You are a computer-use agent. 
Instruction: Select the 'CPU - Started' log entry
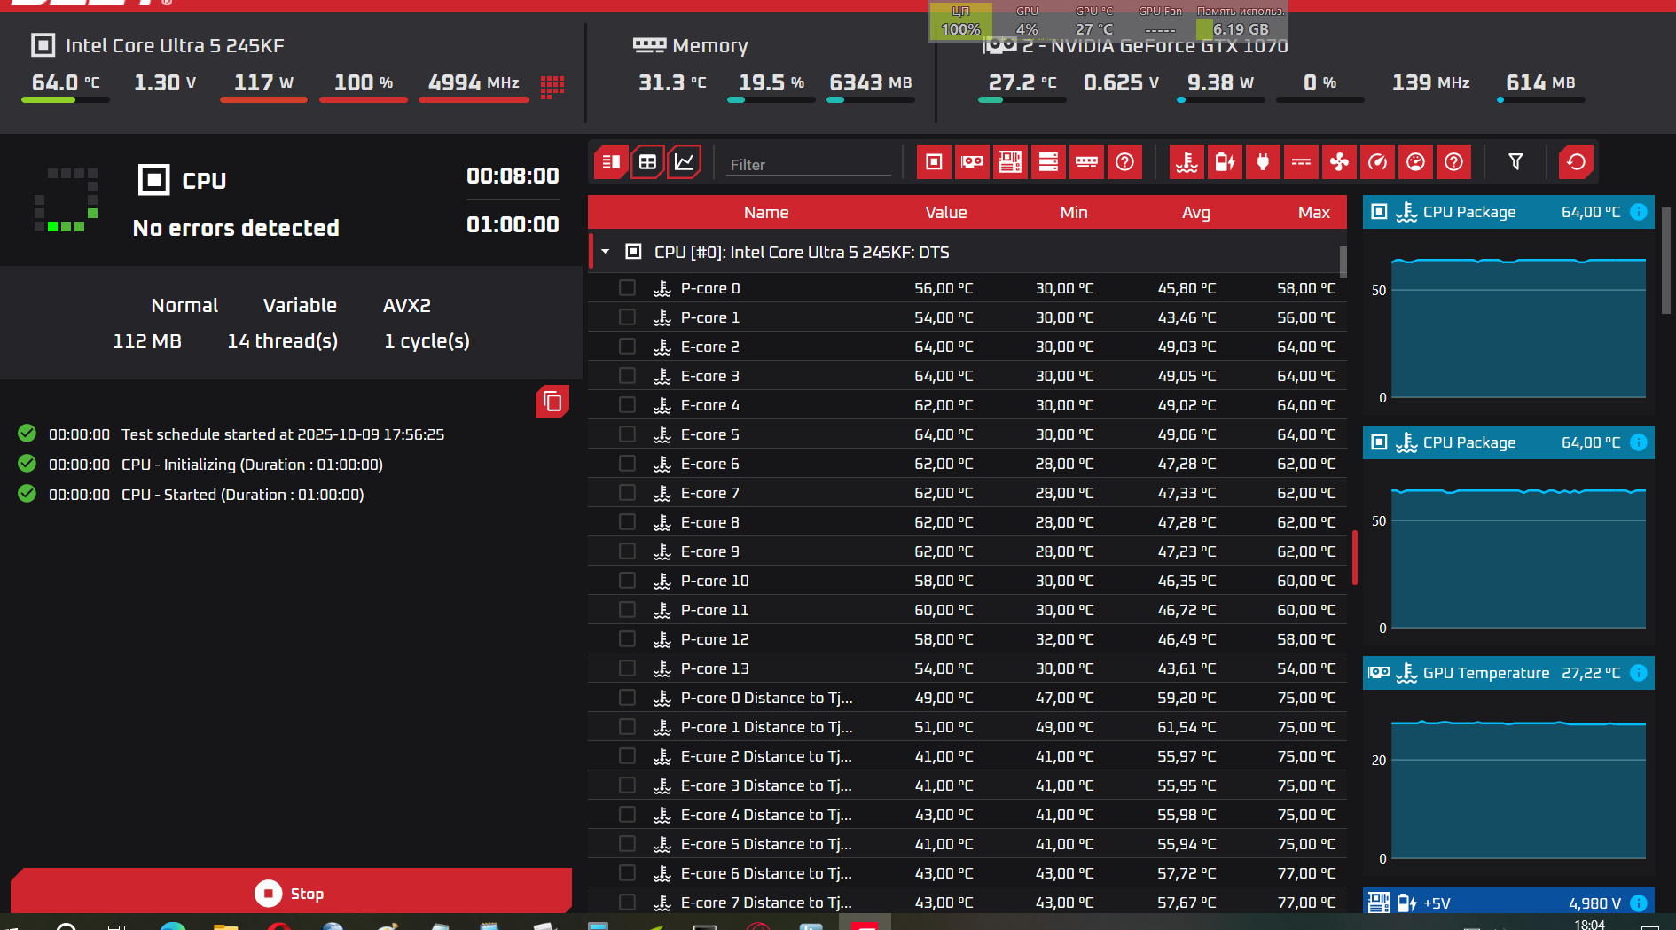[x=242, y=495]
